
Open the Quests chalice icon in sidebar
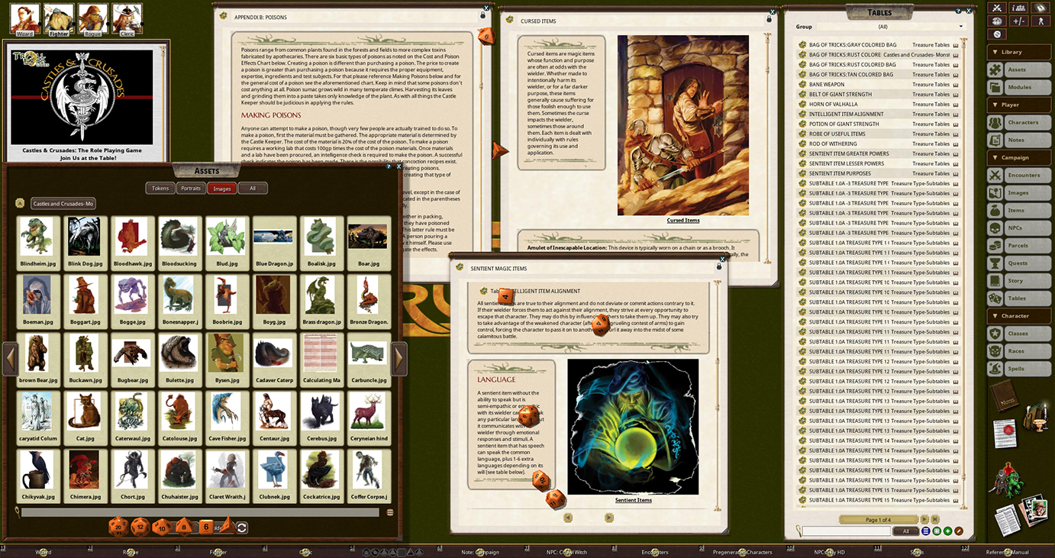[995, 263]
